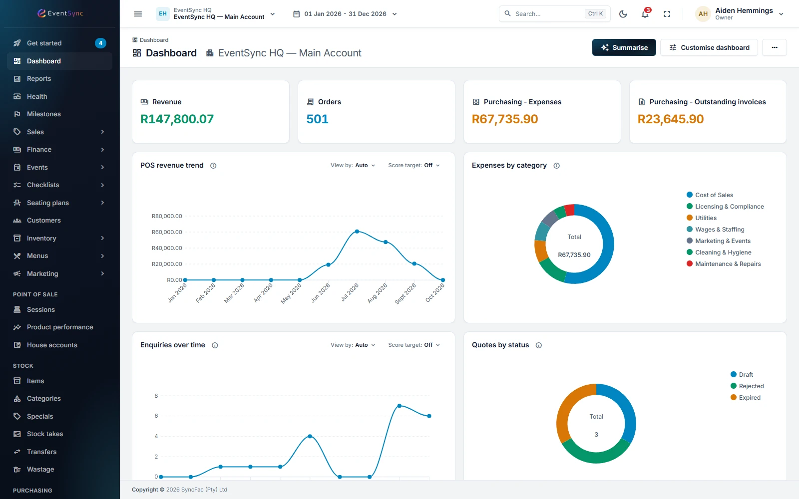Open House accounts page

click(59, 345)
